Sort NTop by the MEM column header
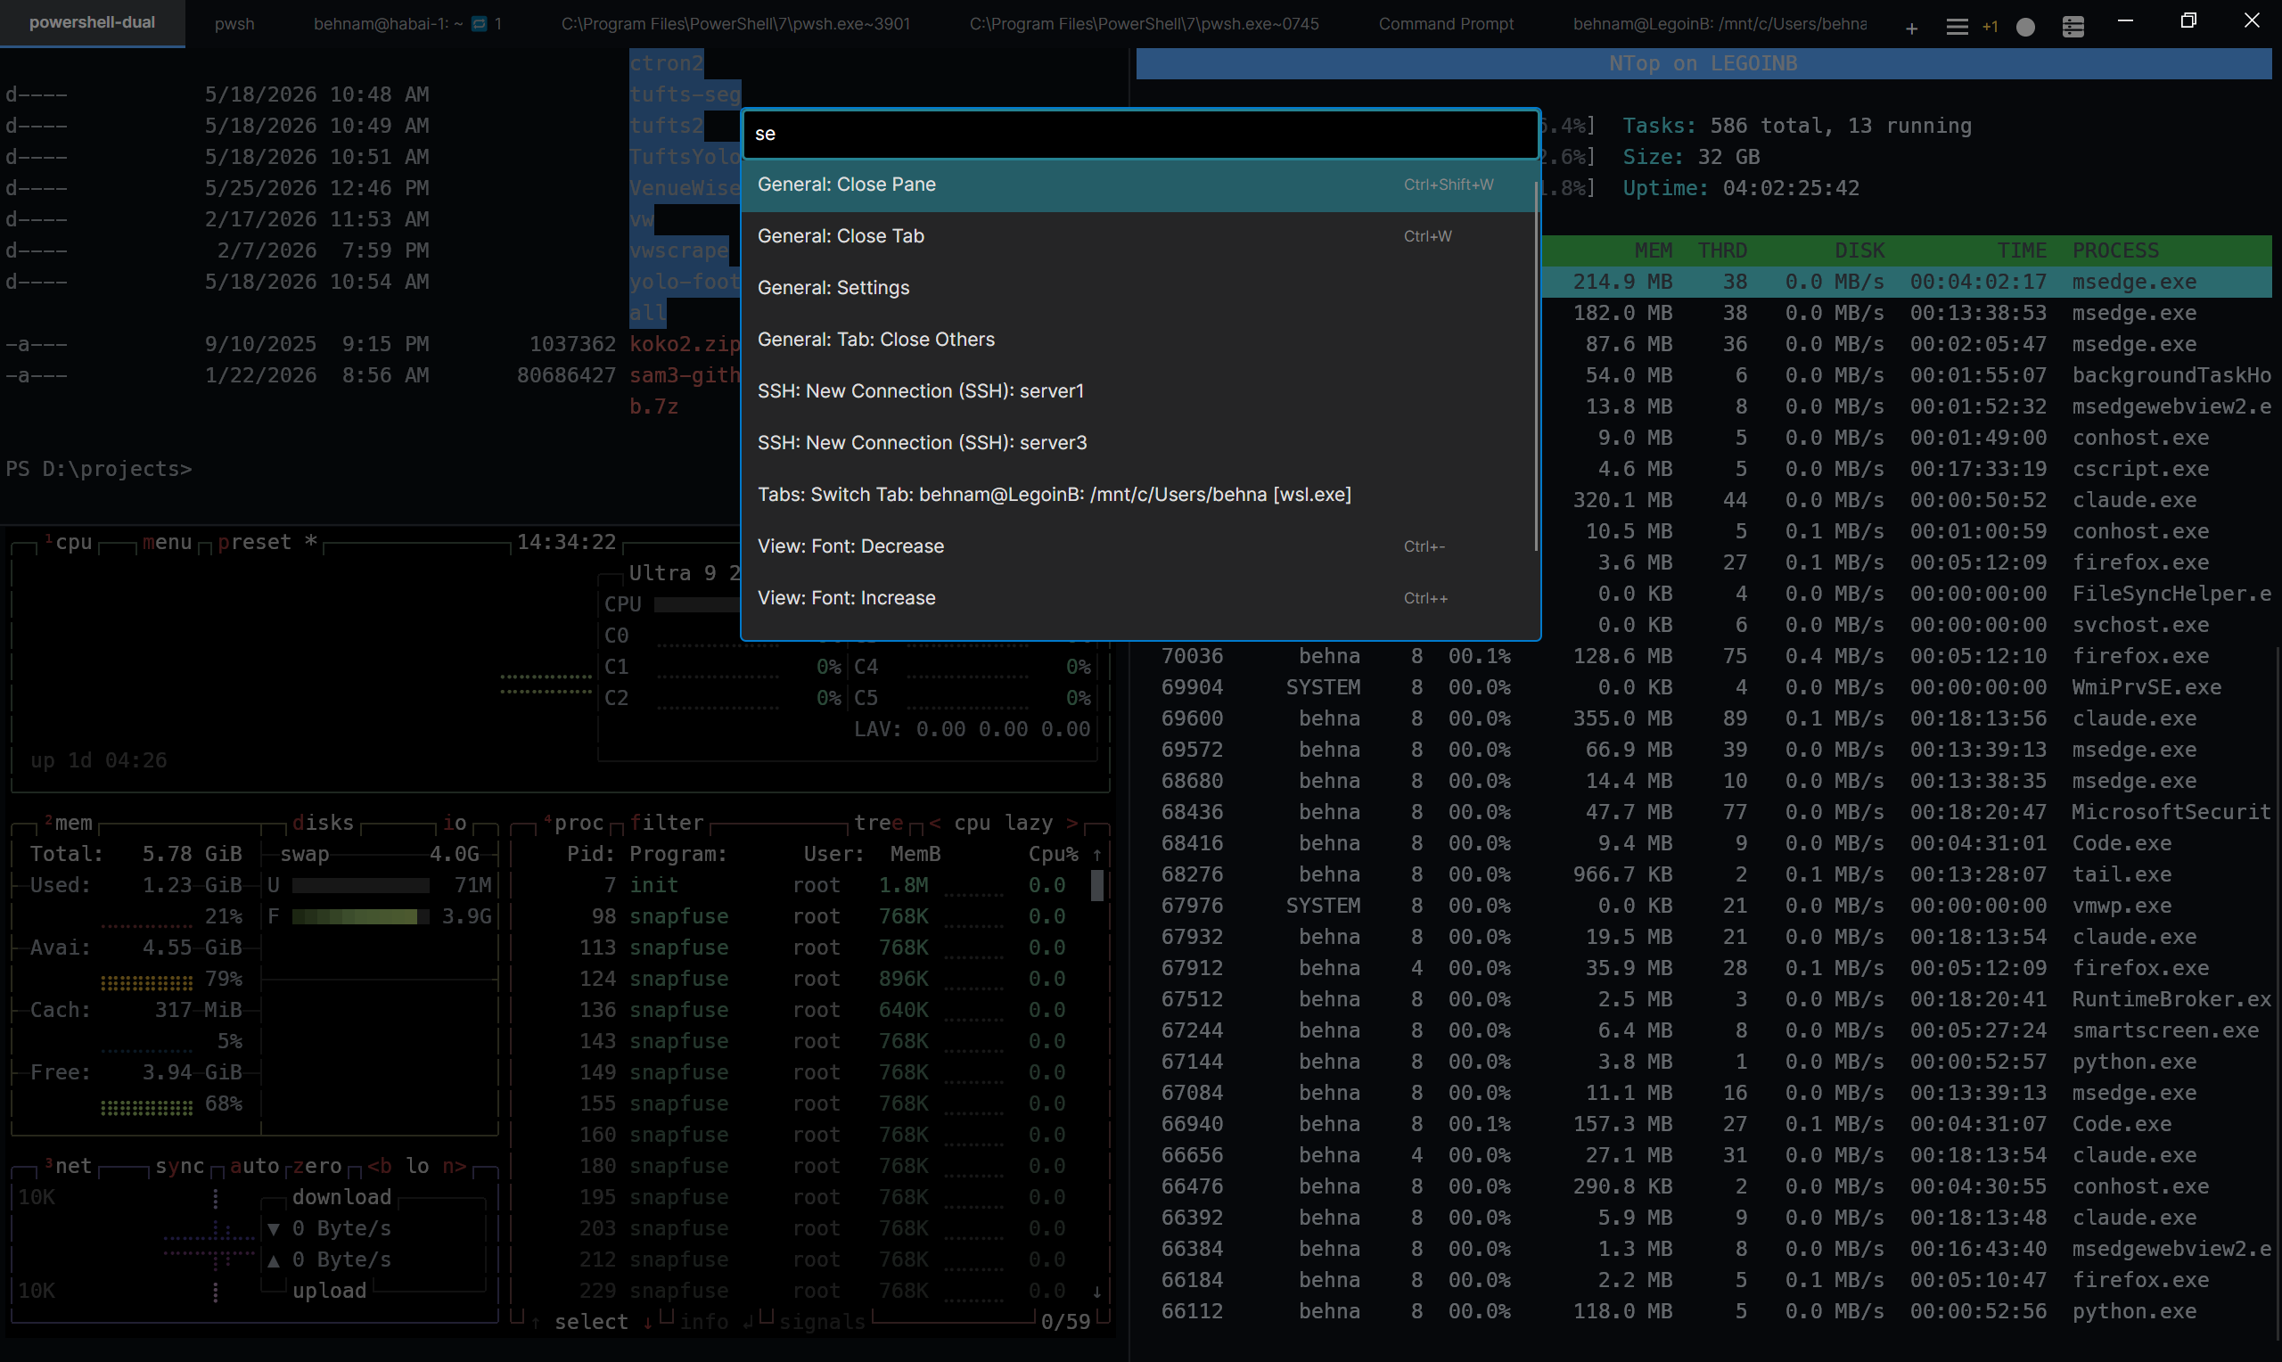The image size is (2282, 1362). pyautogui.click(x=1654, y=250)
